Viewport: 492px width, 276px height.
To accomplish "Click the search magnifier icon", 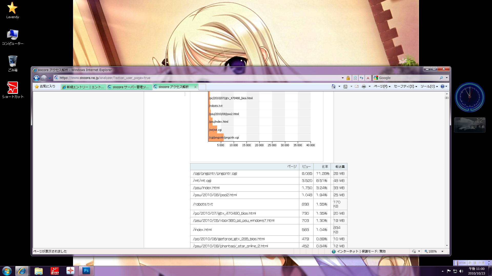I will (x=441, y=78).
